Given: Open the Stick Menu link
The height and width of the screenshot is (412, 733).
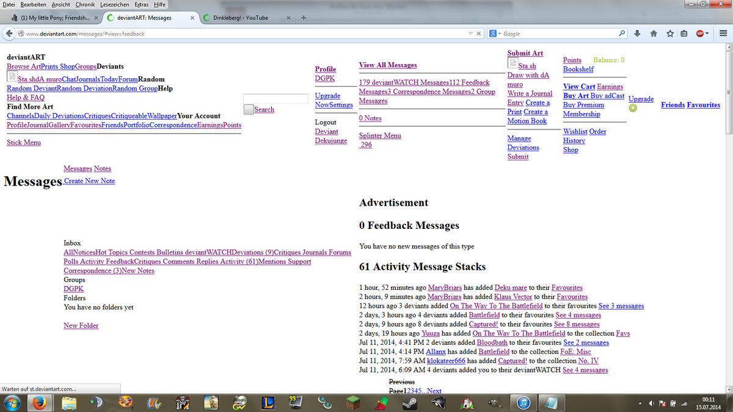Looking at the screenshot, I should pos(24,142).
